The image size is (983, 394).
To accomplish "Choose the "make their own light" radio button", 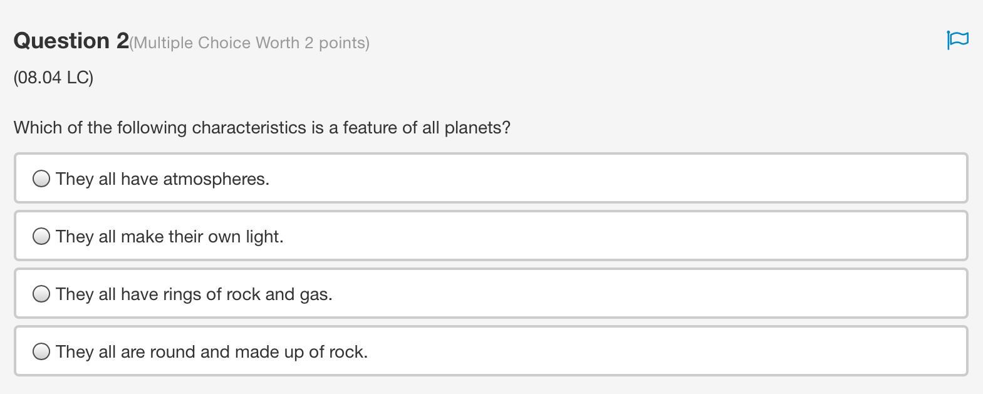I will click(41, 236).
